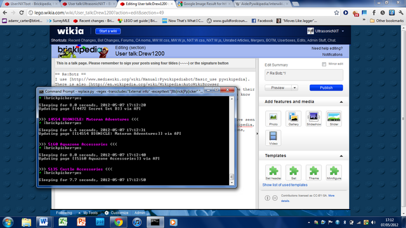Open Excel from the taskbar
406x228 pixels.
pyautogui.click(x=63, y=222)
